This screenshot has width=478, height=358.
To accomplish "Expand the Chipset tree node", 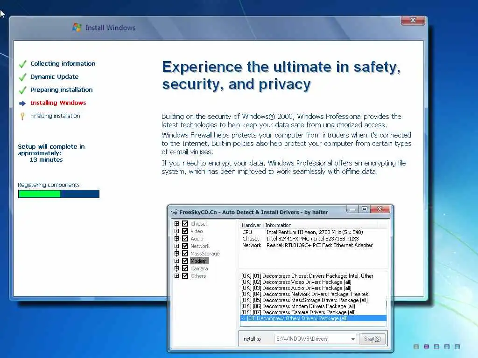I will pos(176,223).
